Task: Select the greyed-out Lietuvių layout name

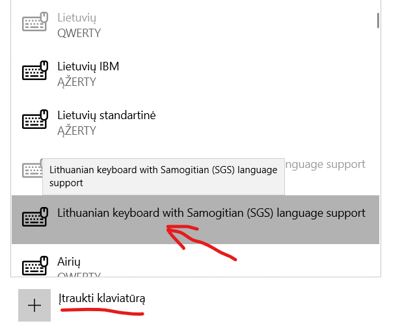Action: pyautogui.click(x=77, y=17)
